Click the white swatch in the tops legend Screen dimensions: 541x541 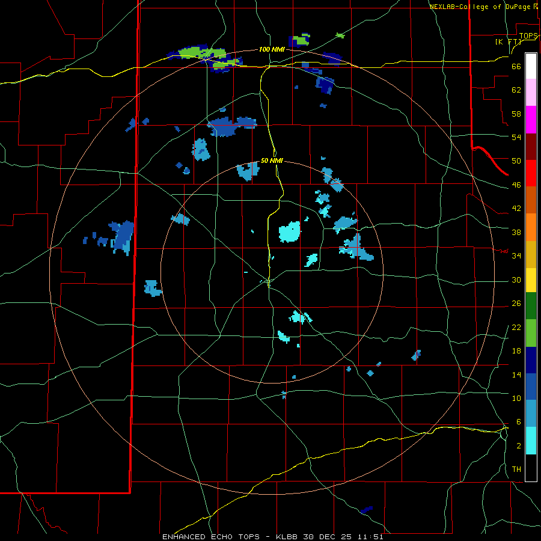(531, 66)
